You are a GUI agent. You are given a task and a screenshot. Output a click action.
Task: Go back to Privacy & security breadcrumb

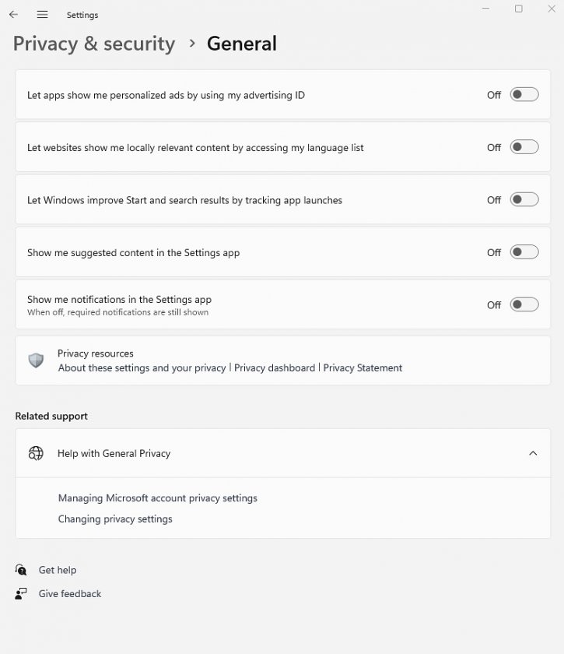(94, 44)
